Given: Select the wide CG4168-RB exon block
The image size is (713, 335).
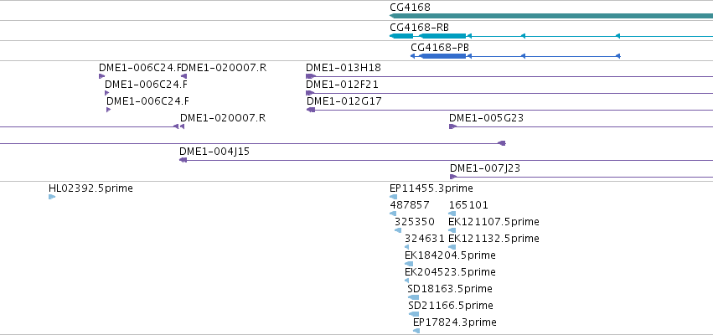Looking at the screenshot, I should (443, 36).
